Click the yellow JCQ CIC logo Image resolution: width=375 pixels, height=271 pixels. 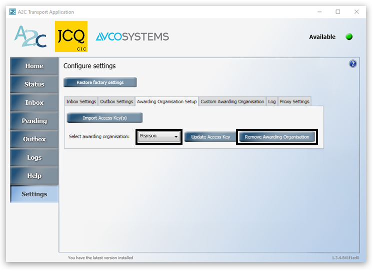tap(71, 36)
